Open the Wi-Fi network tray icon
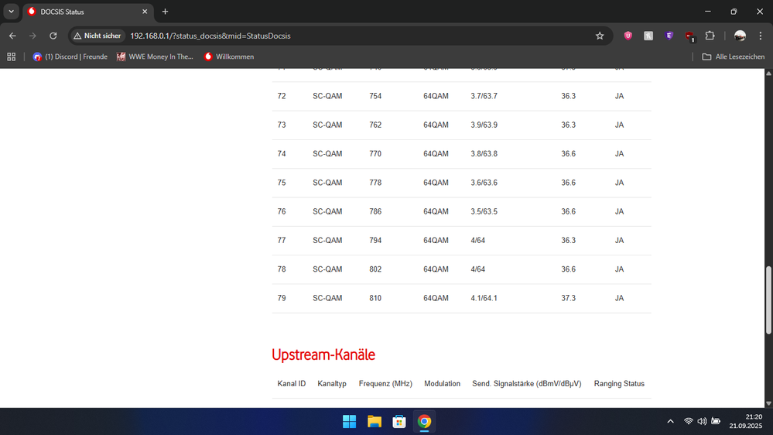Image resolution: width=773 pixels, height=435 pixels. (688, 421)
